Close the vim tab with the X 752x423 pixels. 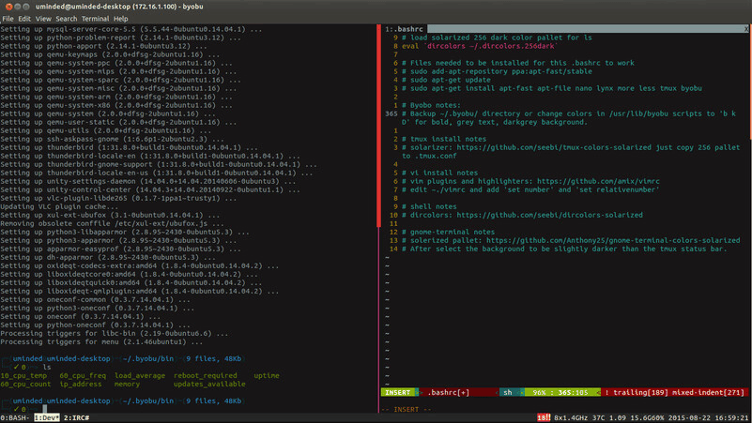746,29
